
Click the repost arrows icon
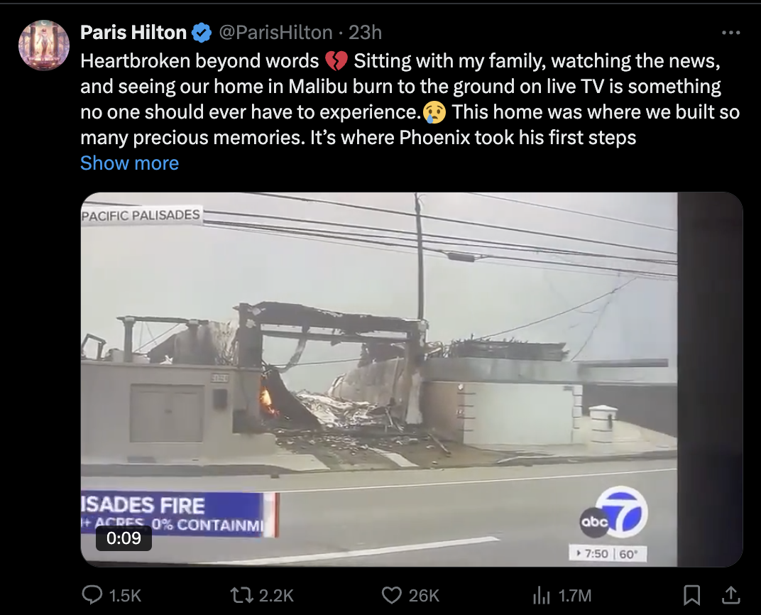241,595
